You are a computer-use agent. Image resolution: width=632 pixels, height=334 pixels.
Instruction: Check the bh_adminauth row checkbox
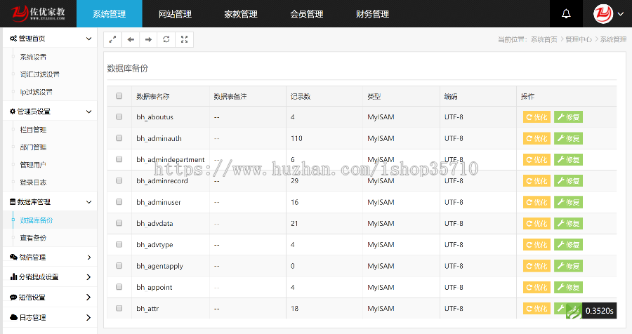coord(119,138)
